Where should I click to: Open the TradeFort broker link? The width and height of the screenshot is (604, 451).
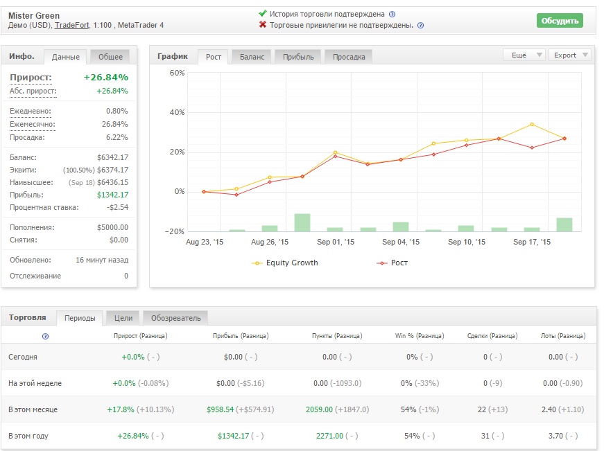click(71, 26)
